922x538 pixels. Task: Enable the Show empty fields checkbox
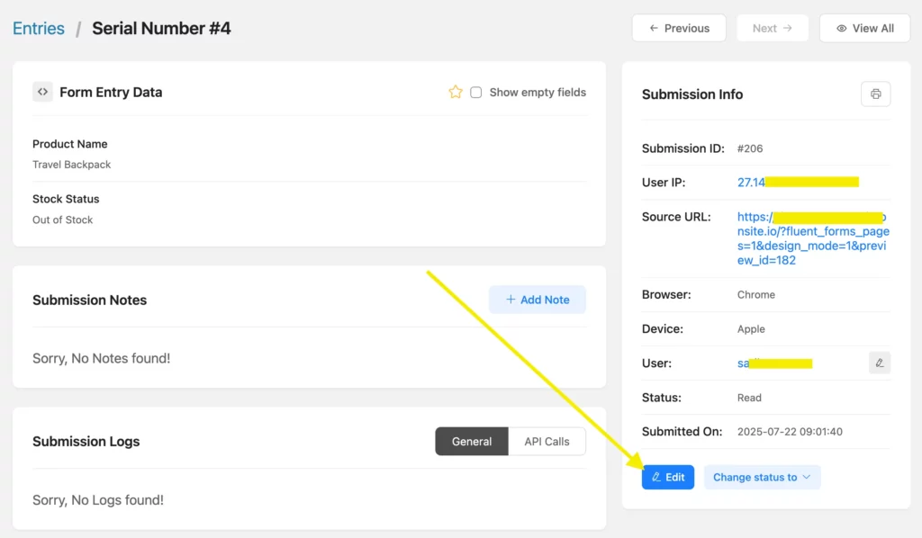pyautogui.click(x=476, y=92)
